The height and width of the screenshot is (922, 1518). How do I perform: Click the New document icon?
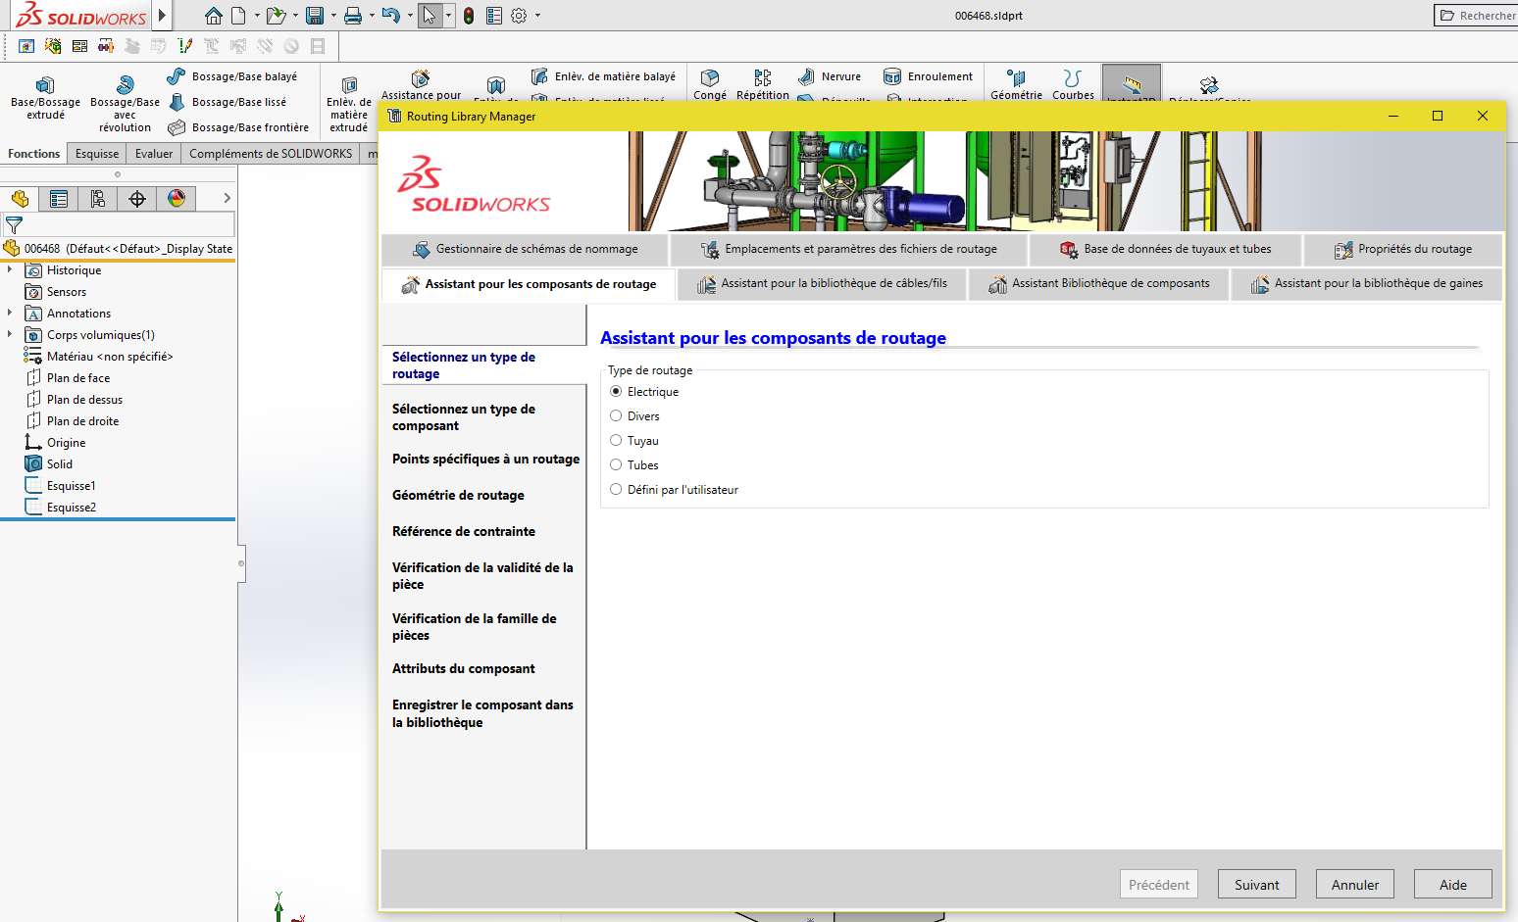pyautogui.click(x=238, y=16)
